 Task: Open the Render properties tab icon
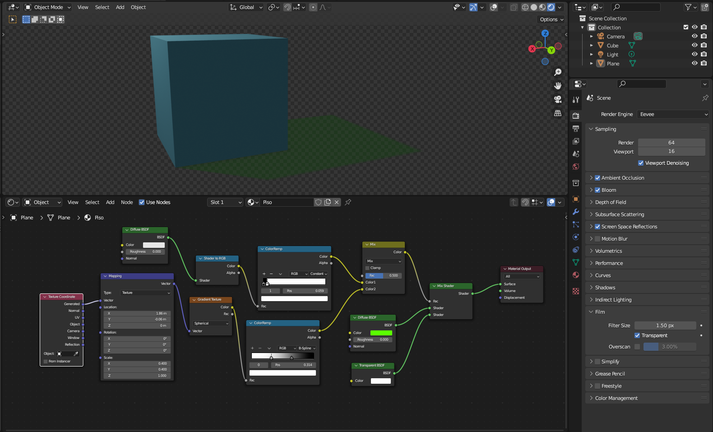[x=576, y=116]
